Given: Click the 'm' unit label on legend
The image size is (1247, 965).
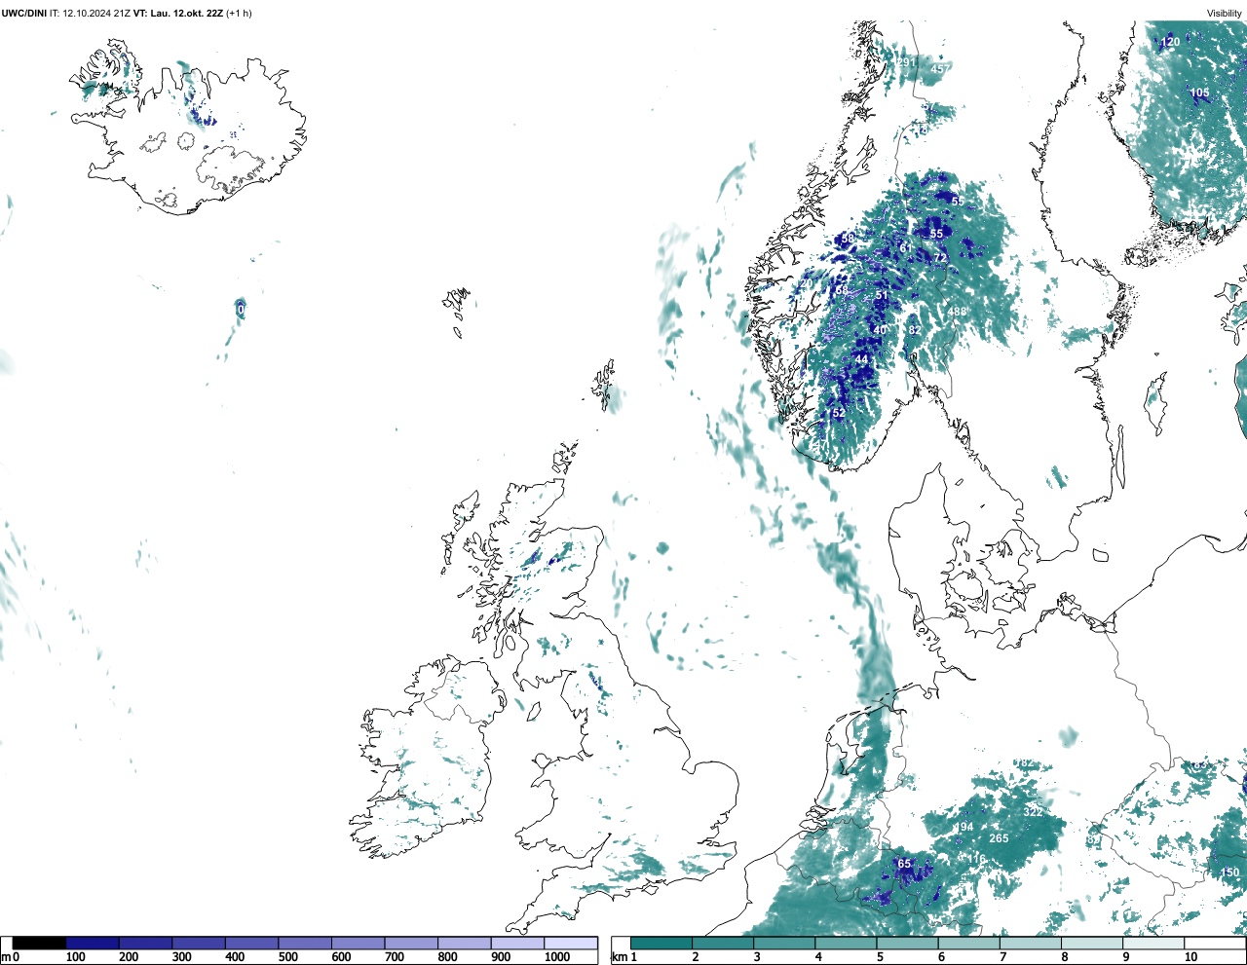Looking at the screenshot, I should pyautogui.click(x=6, y=957).
